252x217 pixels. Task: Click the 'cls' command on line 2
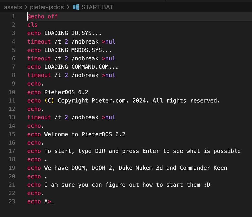[x=32, y=25]
